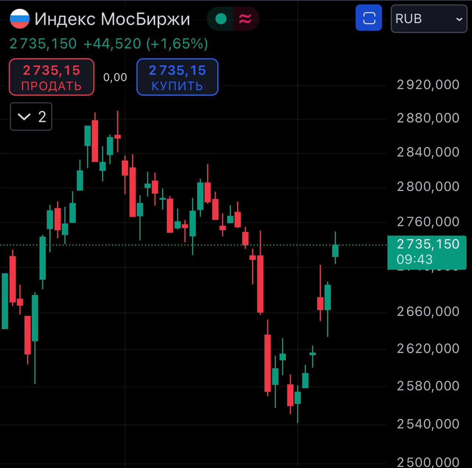Click the red ПРОДАТЬ 2735,15 sell button

[x=52, y=77]
